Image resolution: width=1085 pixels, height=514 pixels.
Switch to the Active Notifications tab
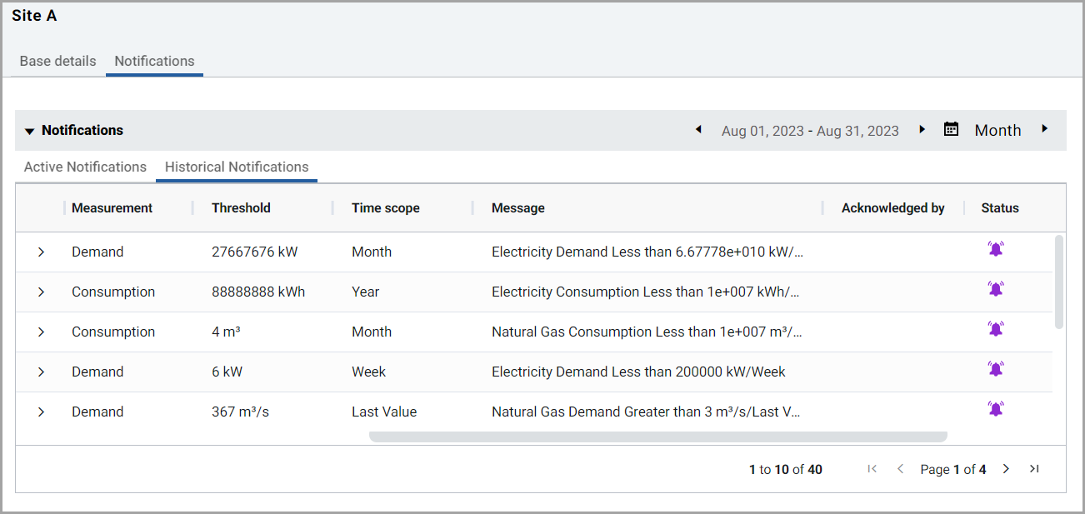point(85,167)
